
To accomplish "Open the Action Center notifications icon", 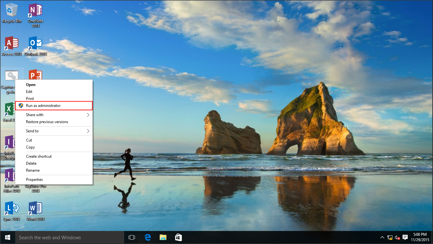I will 405,237.
